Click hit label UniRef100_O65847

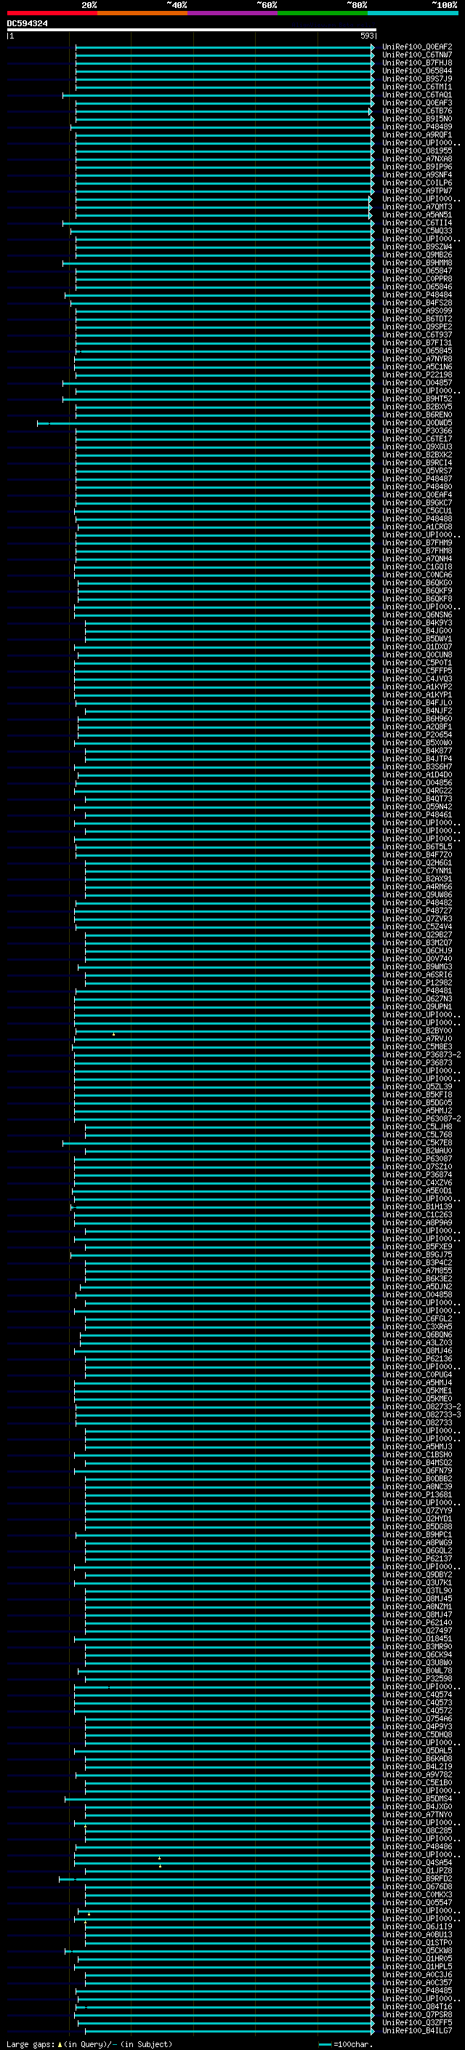coord(417,271)
